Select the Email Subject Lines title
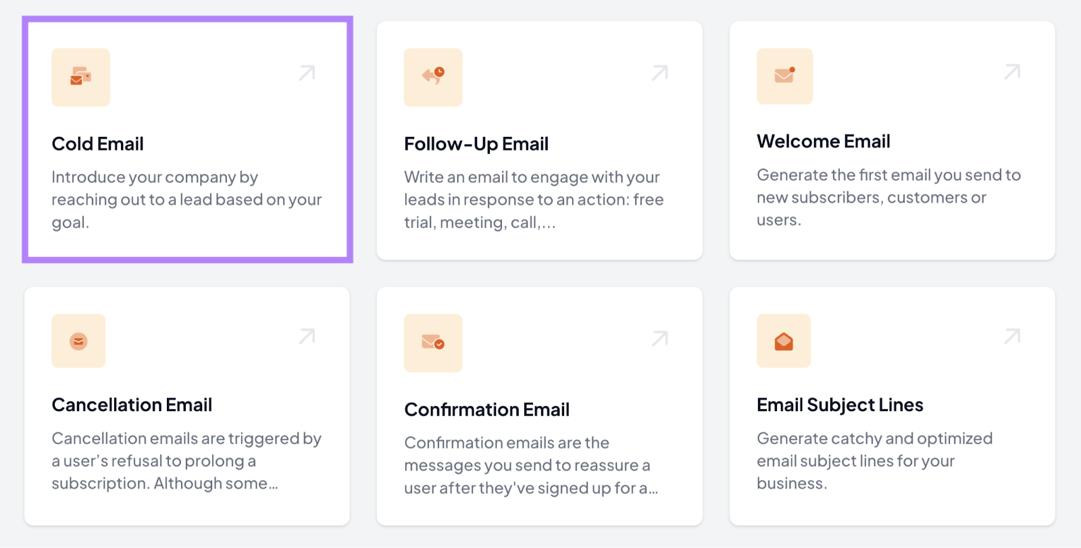Viewport: 1081px width, 548px height. pyautogui.click(x=840, y=404)
